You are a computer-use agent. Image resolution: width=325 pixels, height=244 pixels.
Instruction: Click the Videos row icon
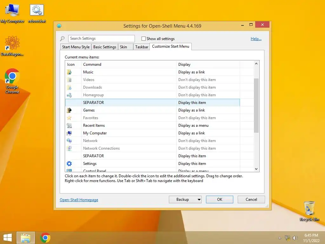[69, 80]
